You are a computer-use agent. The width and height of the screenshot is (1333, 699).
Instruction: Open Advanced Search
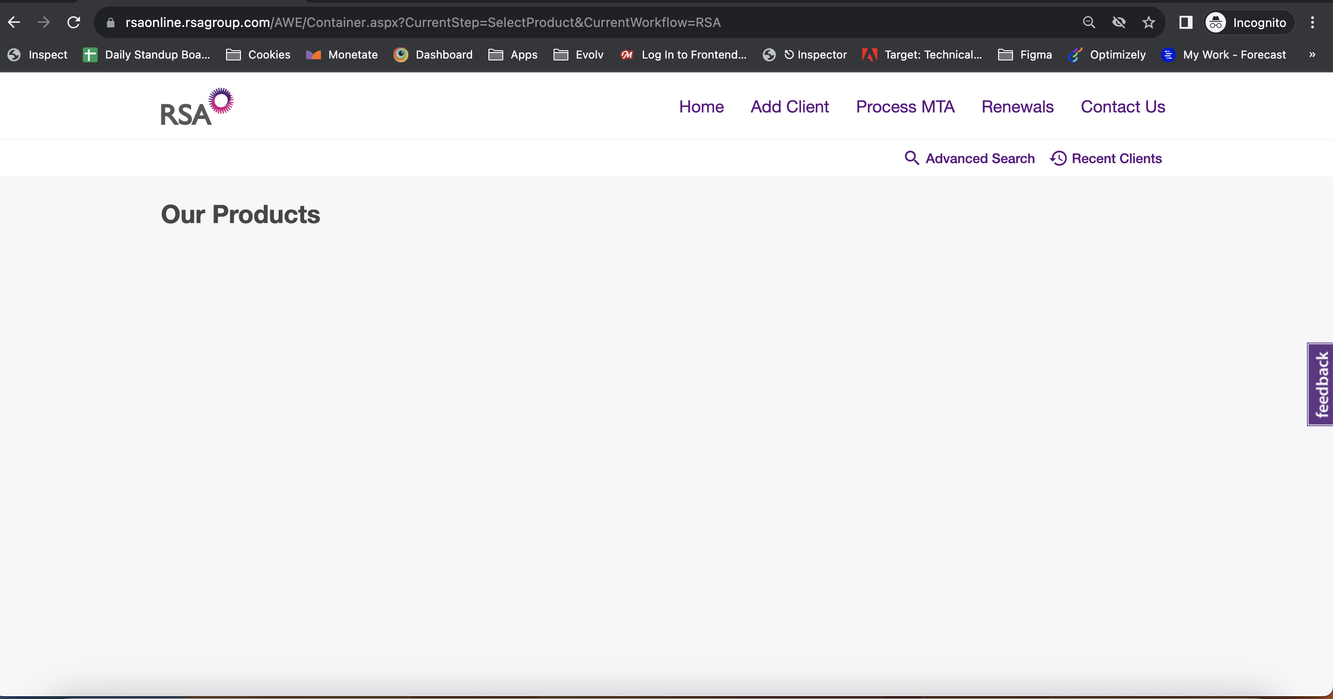pyautogui.click(x=970, y=158)
